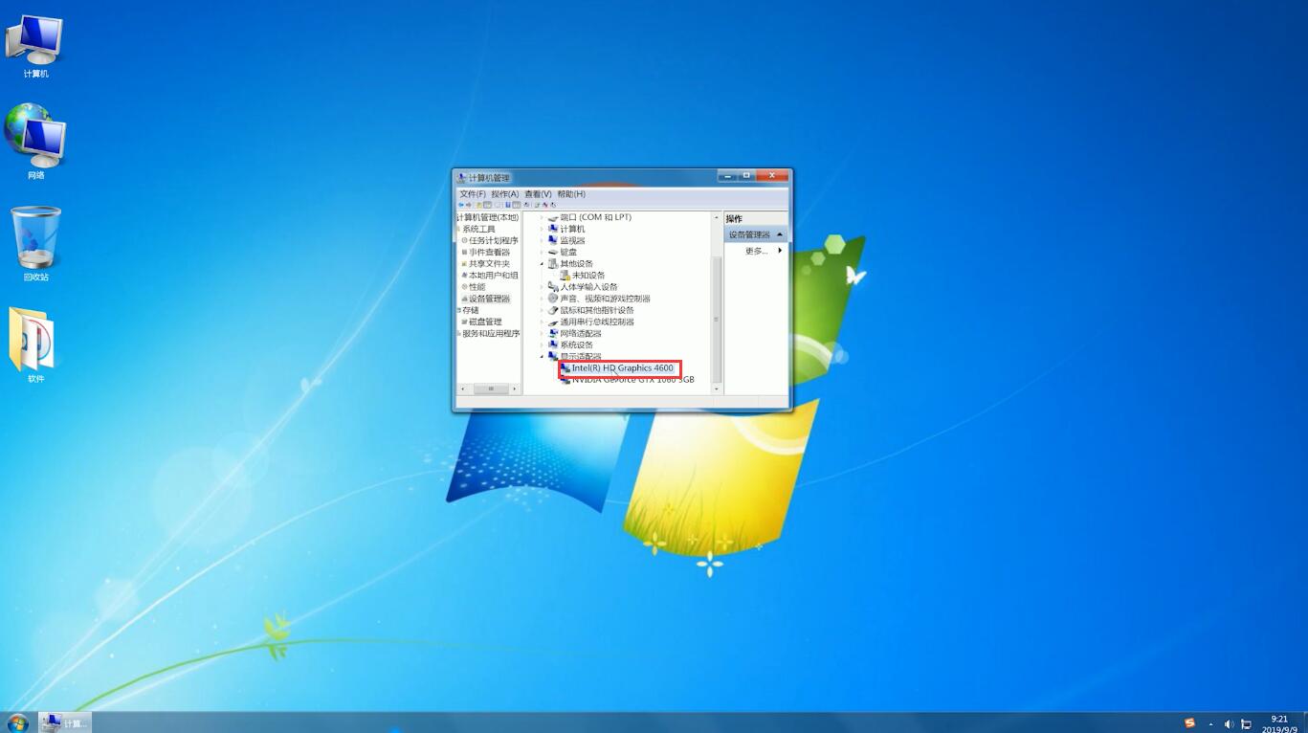Click the back arrow toolbar icon

point(460,205)
